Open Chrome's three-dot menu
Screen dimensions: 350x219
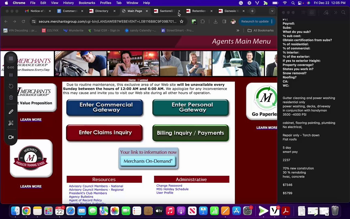272,21
